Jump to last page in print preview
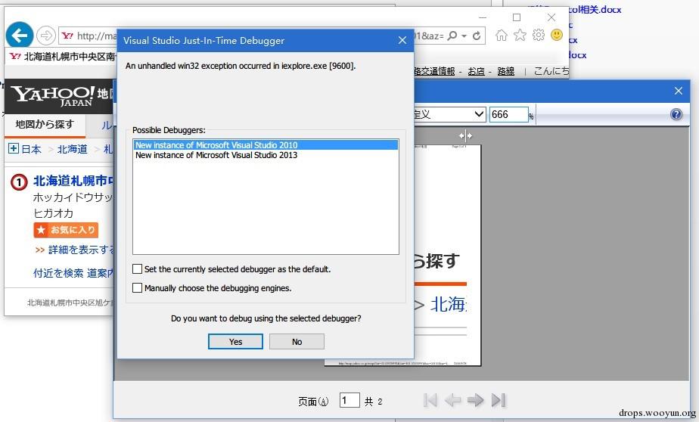Screen dimensions: 699x422 (x=499, y=400)
